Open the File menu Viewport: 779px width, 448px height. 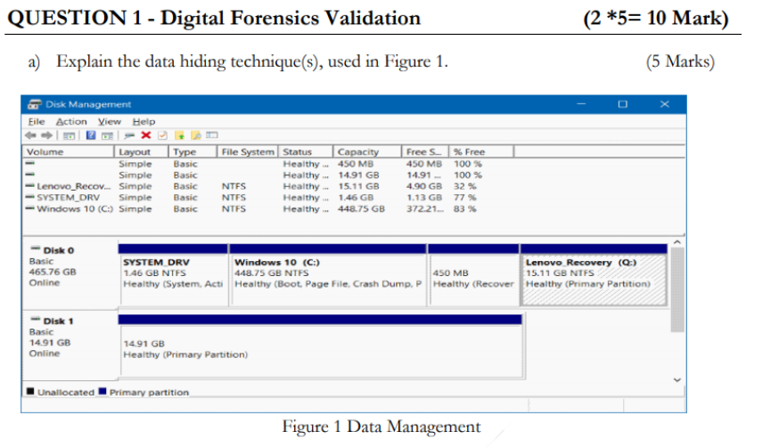(37, 122)
